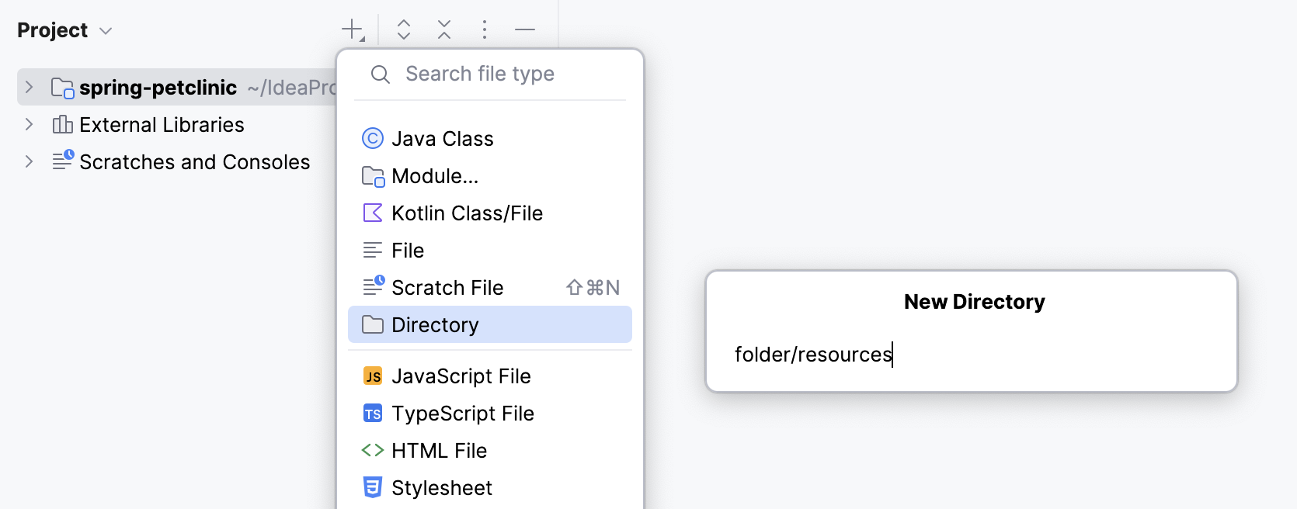
Task: Pick the Directory option in the popup
Action: point(435,325)
